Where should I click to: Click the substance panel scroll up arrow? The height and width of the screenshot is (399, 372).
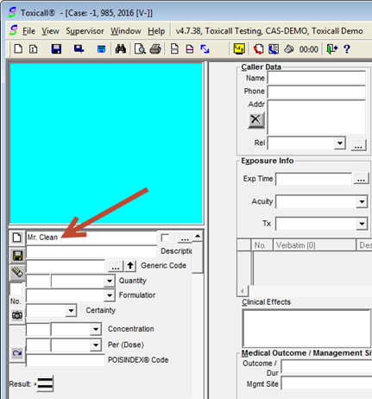click(x=198, y=236)
